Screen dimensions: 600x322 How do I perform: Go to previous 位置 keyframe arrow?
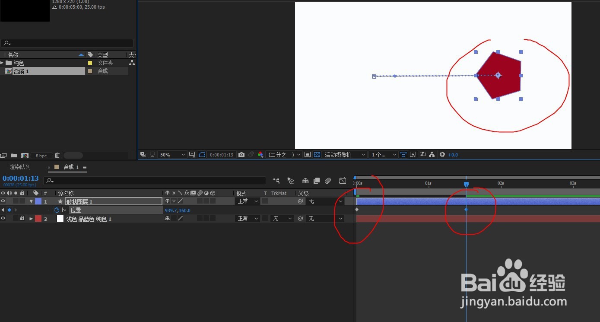3,210
